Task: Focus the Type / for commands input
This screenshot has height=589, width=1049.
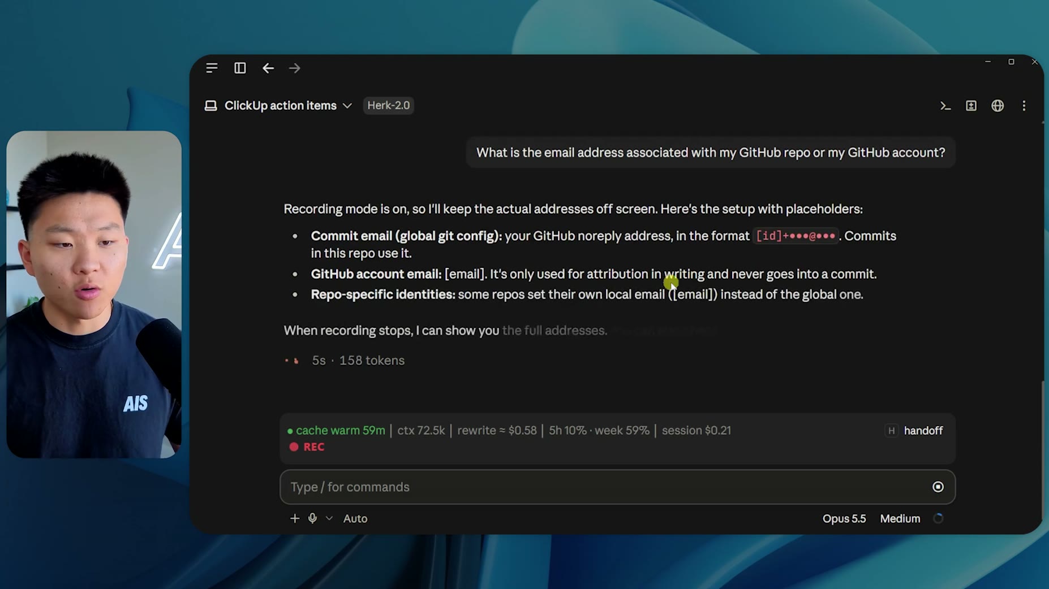Action: point(617,487)
